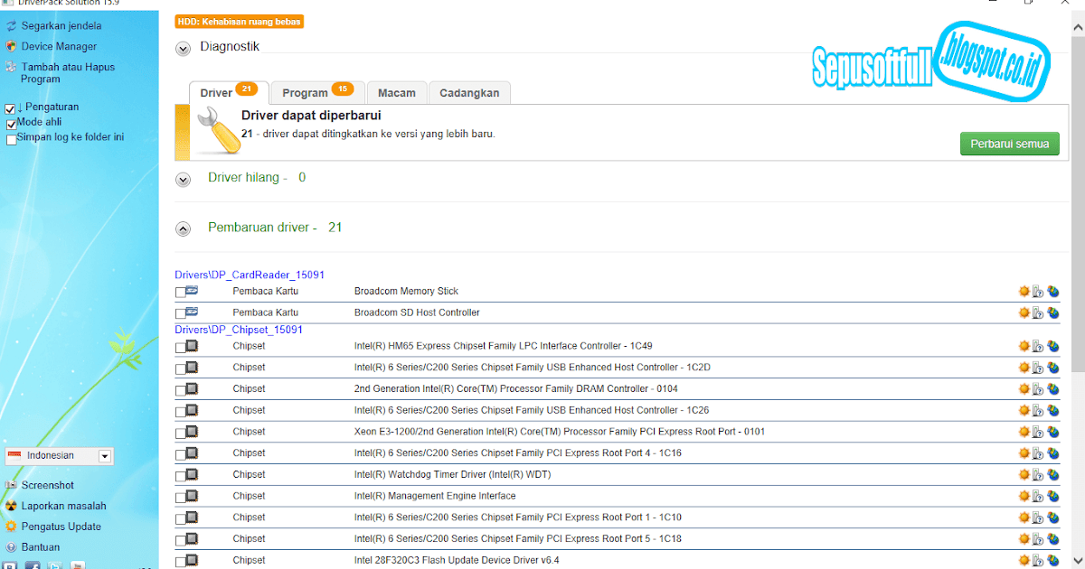Click the scrollbar down arrow
Image resolution: width=1085 pixels, height=569 pixels.
(1078, 561)
